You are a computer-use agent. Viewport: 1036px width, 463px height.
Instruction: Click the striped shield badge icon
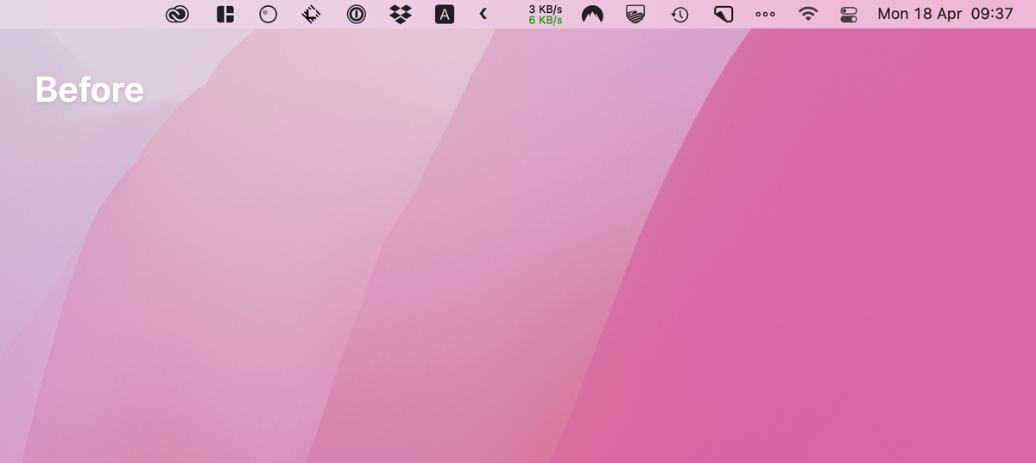[635, 14]
